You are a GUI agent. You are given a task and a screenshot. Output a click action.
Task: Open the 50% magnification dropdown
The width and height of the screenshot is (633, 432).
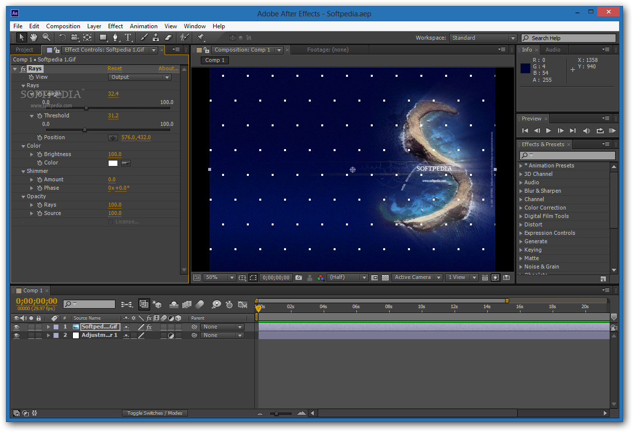pos(220,277)
